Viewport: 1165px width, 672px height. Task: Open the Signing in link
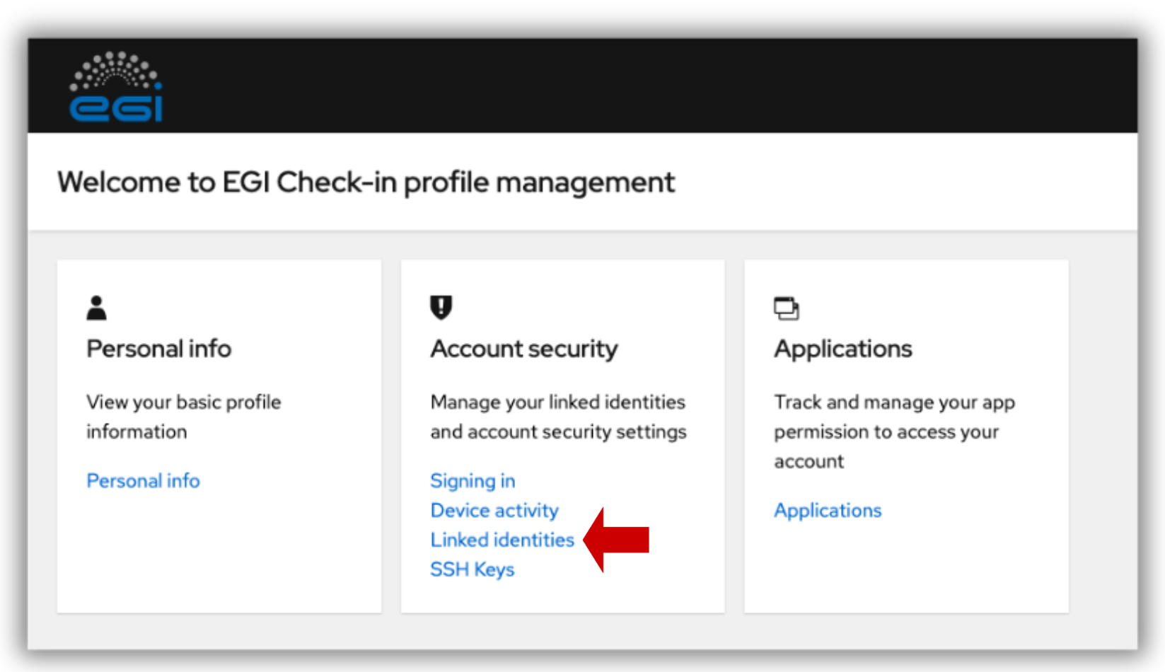473,481
